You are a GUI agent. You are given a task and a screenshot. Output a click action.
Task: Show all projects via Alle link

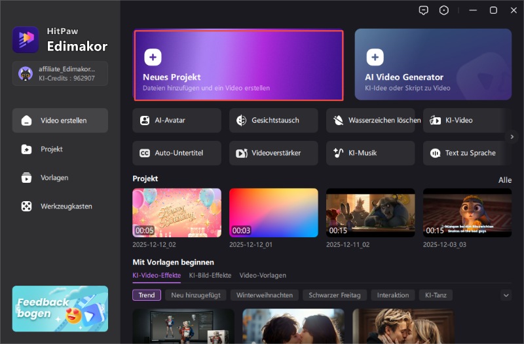504,180
